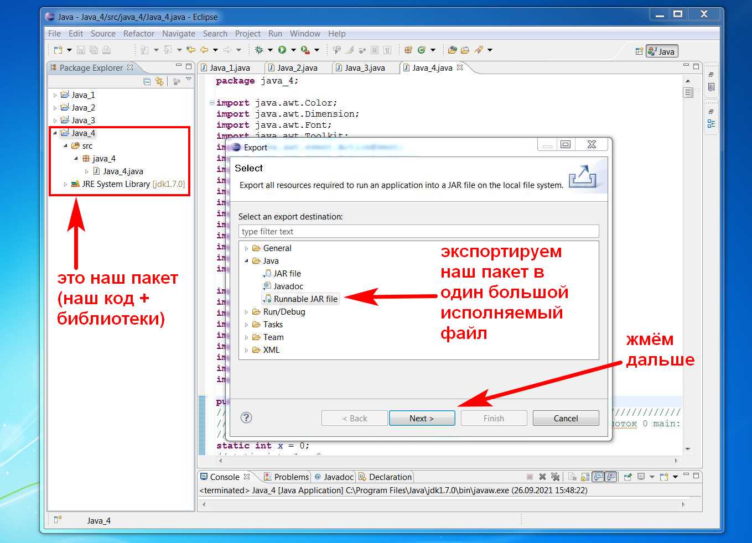Expand the Run/Debug export category

tap(247, 312)
